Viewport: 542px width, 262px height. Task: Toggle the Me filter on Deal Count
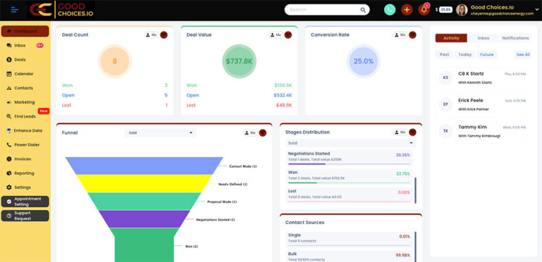click(x=151, y=35)
